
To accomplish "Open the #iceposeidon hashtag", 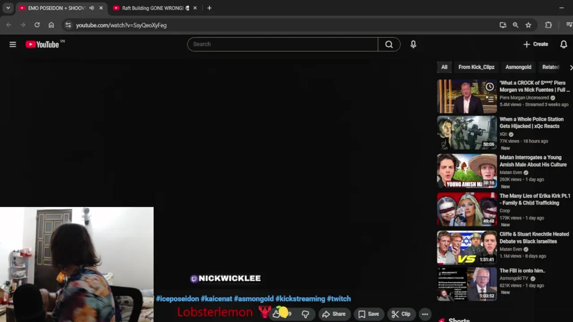I will click(x=177, y=299).
